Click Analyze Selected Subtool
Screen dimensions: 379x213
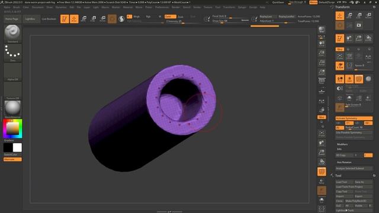click(x=354, y=168)
